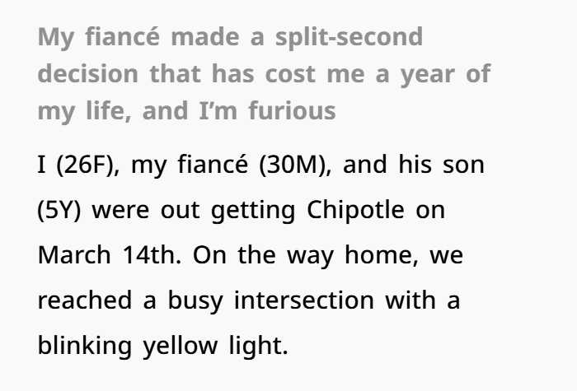Image resolution: width=577 pixels, height=391 pixels.
Task: Click the word 'getting' before Chipotle
Action: 253,212
